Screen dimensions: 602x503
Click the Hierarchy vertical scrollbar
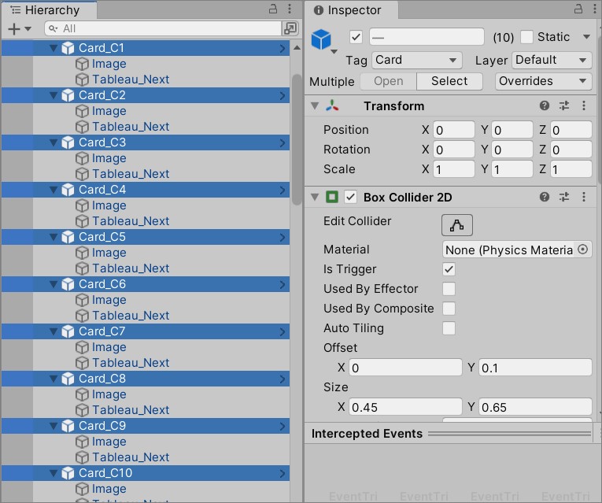click(x=297, y=140)
